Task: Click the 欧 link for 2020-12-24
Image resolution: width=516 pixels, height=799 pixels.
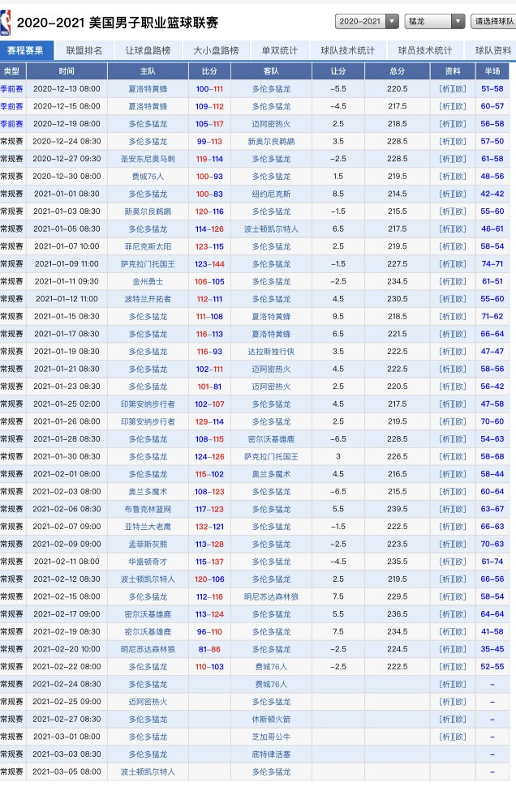Action: 459,142
